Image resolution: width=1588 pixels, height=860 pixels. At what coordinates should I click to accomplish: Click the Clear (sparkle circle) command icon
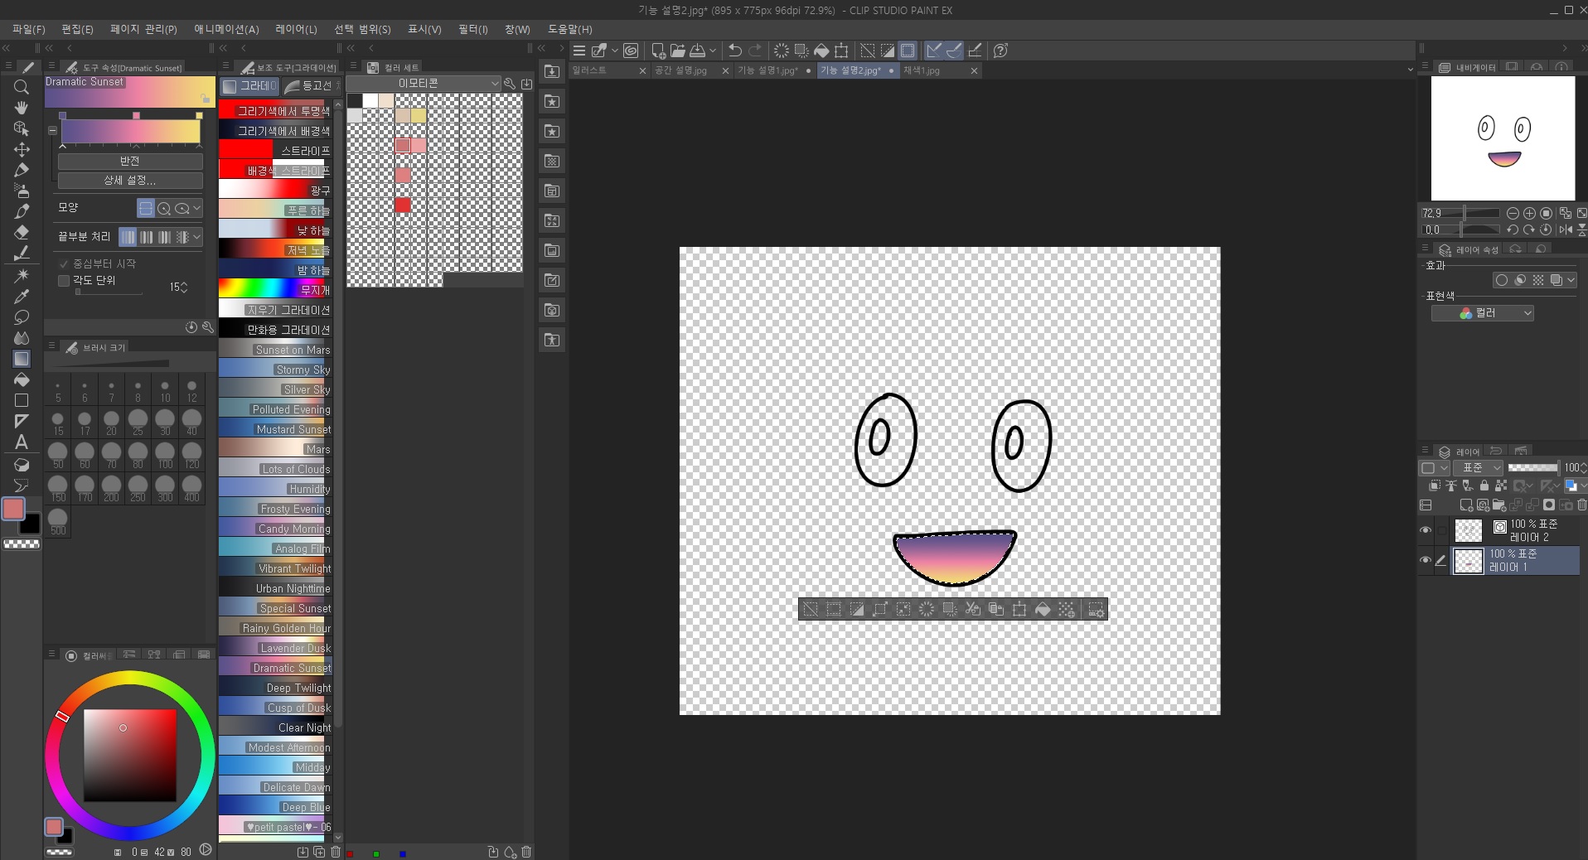pyautogui.click(x=781, y=51)
